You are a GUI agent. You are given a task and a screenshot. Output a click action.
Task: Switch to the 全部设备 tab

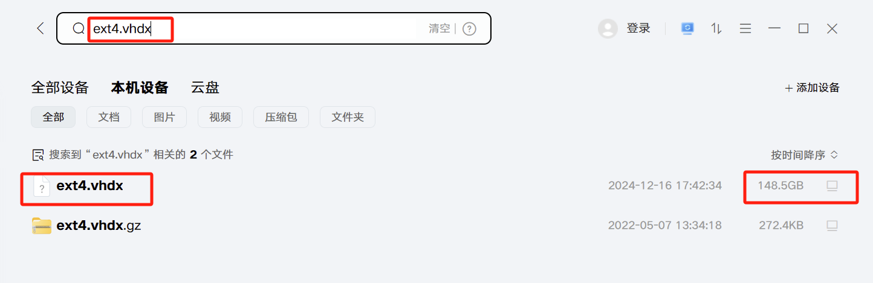coord(60,87)
